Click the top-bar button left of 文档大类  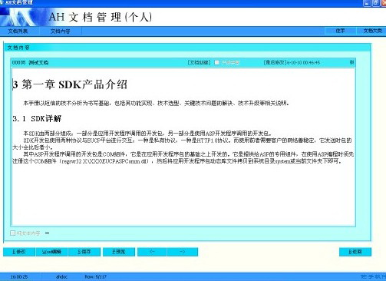coord(340,31)
